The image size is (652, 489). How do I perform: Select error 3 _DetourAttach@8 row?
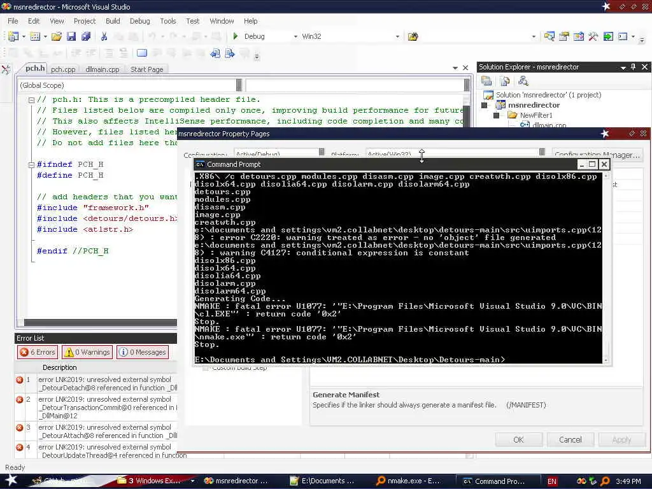click(x=96, y=431)
